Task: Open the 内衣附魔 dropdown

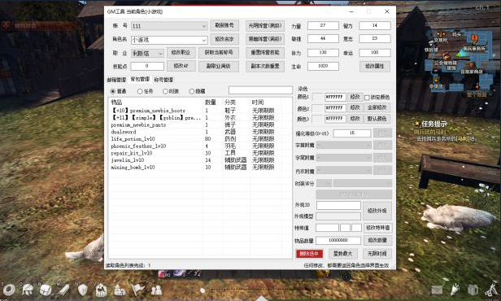Action: [x=345, y=170]
